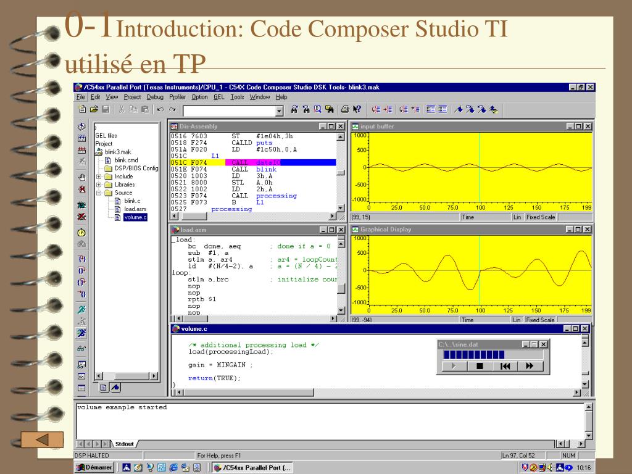Click the green Run runner icon
632x474 pixels.
coord(82,310)
